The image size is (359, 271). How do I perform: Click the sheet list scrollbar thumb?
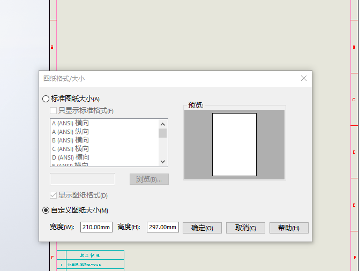[x=163, y=133]
